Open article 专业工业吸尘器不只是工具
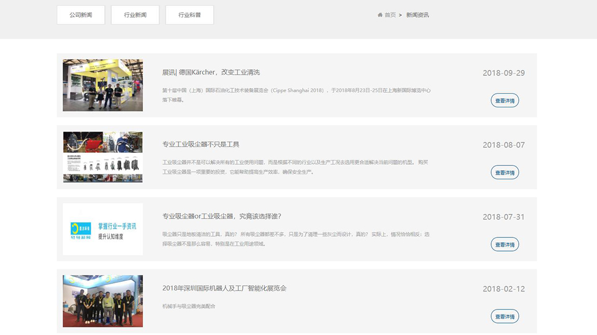This screenshot has width=597, height=335. 201,144
